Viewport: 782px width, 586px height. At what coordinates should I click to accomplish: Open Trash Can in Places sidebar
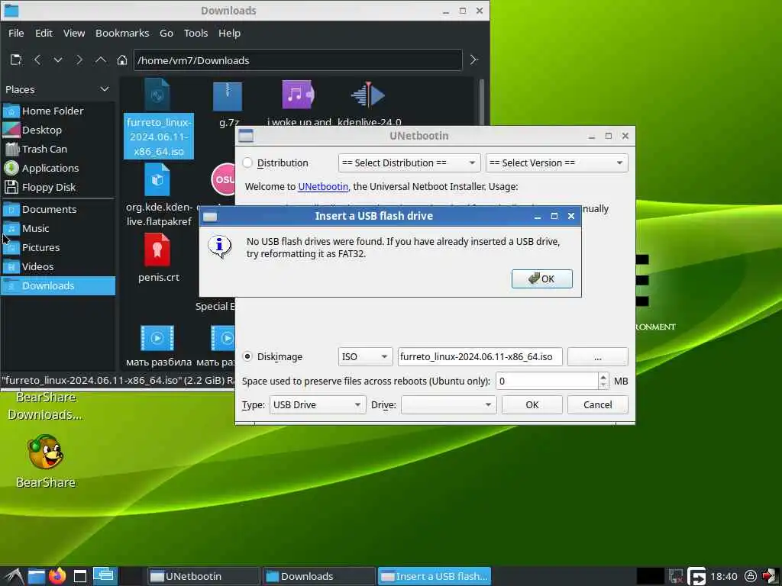pos(58,149)
